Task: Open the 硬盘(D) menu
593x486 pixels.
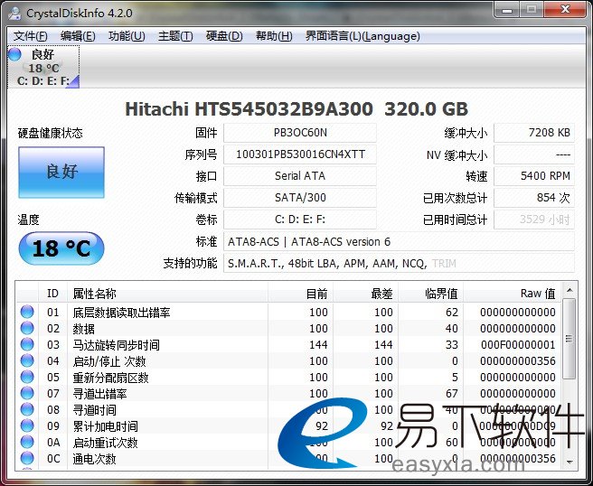Action: 224,36
